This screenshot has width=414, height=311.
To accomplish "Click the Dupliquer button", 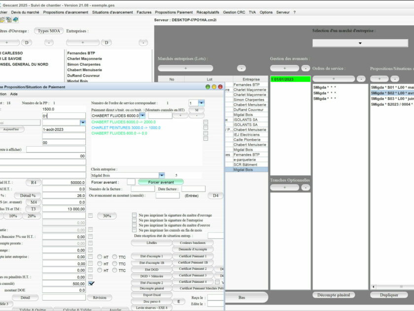I will pyautogui.click(x=389, y=295).
